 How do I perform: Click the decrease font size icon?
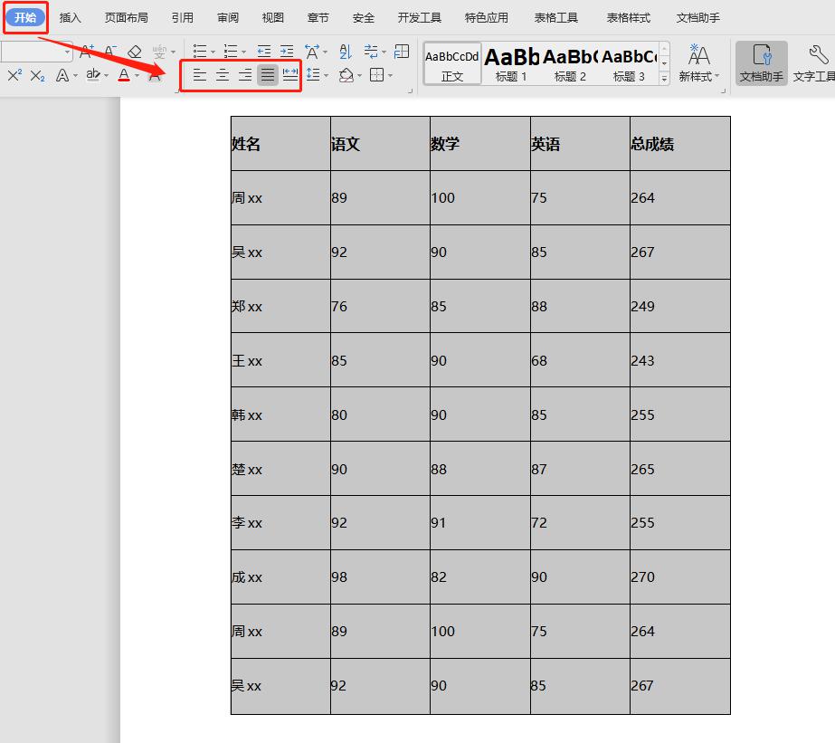(x=110, y=51)
